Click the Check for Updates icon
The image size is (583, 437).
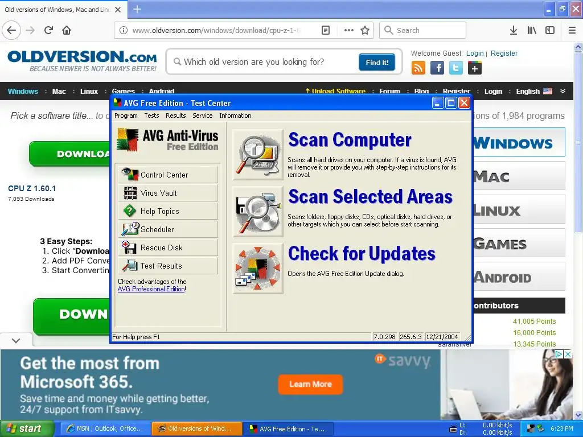coord(258,269)
